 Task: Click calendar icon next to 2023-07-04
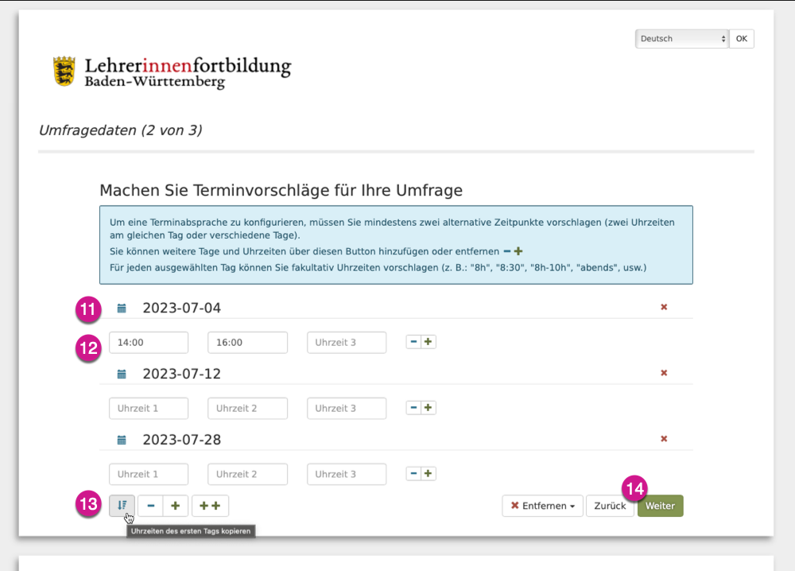point(122,308)
